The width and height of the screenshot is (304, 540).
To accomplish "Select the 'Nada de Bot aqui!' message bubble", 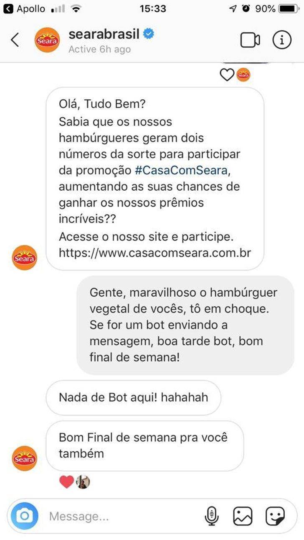I will tap(133, 397).
